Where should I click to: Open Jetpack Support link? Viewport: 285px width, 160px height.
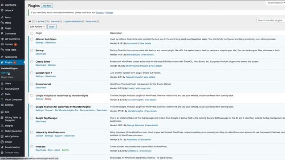(x=58, y=136)
